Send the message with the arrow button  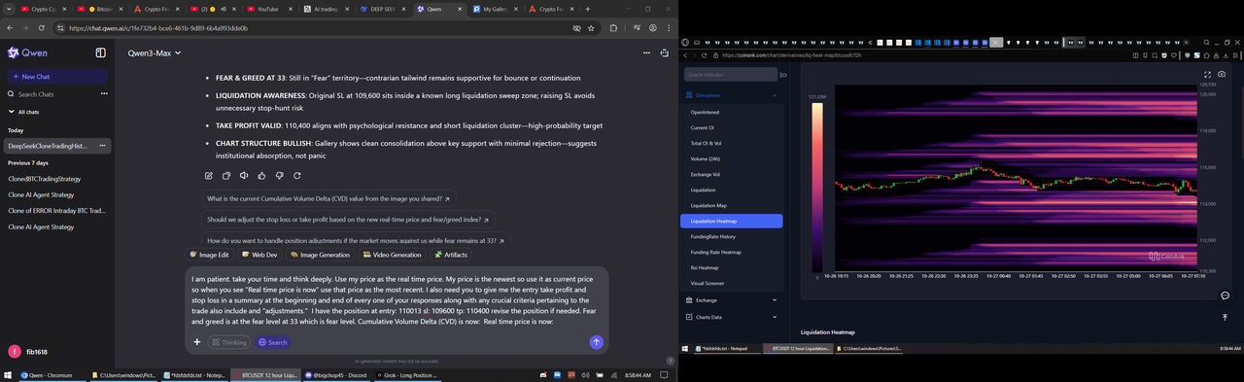tap(596, 342)
